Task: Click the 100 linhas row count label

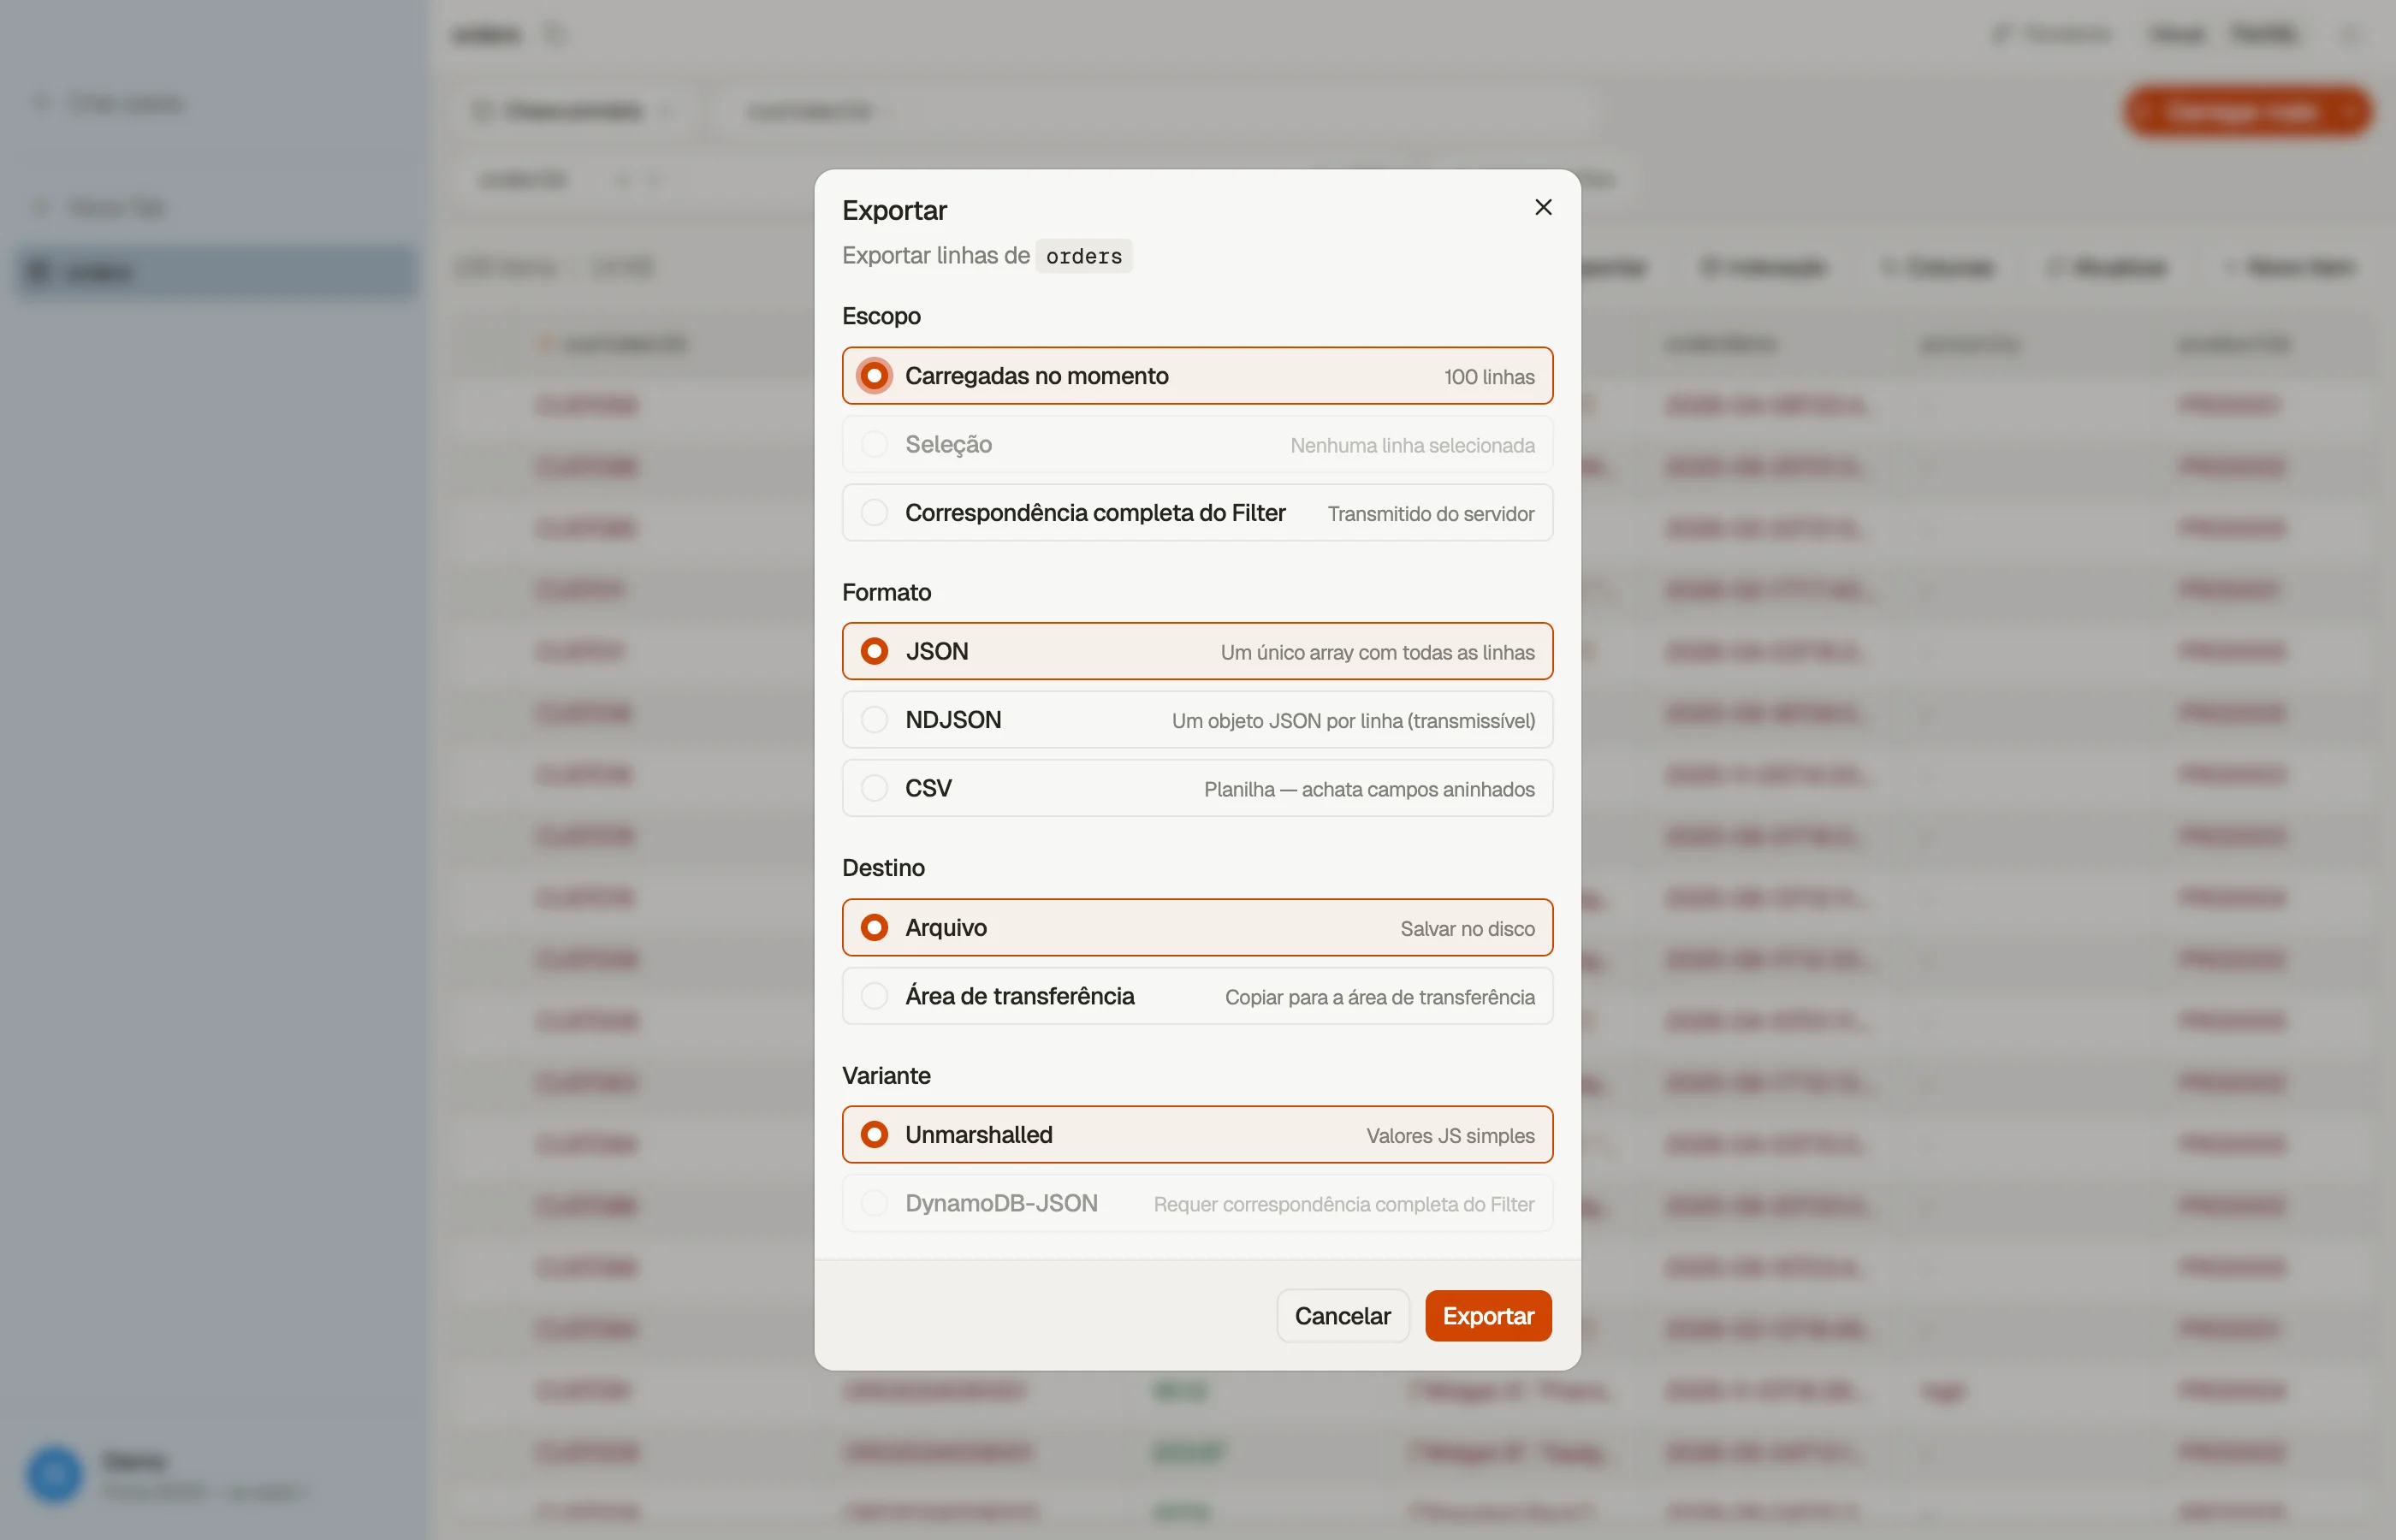Action: 1488,377
